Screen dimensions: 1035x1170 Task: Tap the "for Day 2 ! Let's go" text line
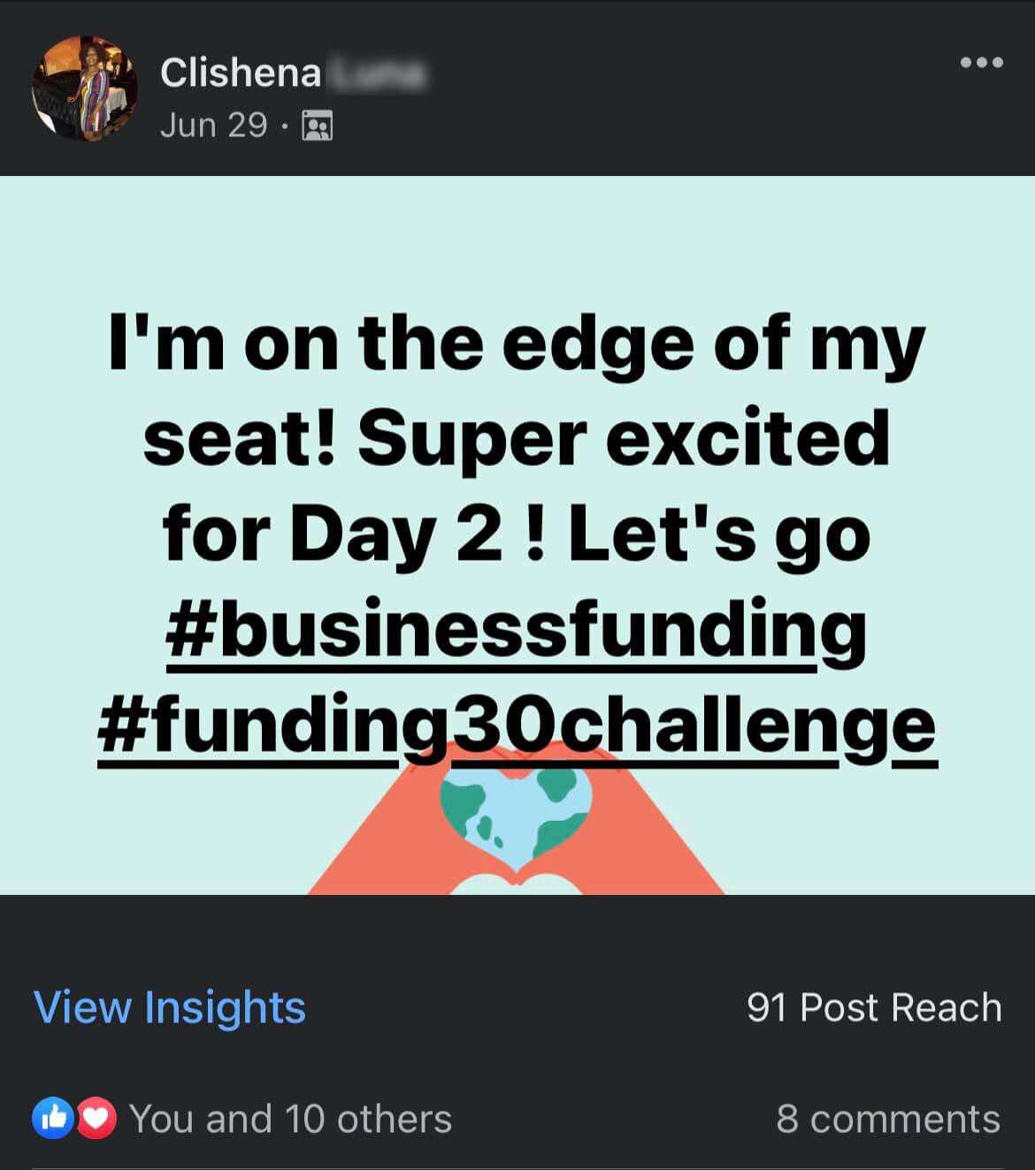click(516, 535)
